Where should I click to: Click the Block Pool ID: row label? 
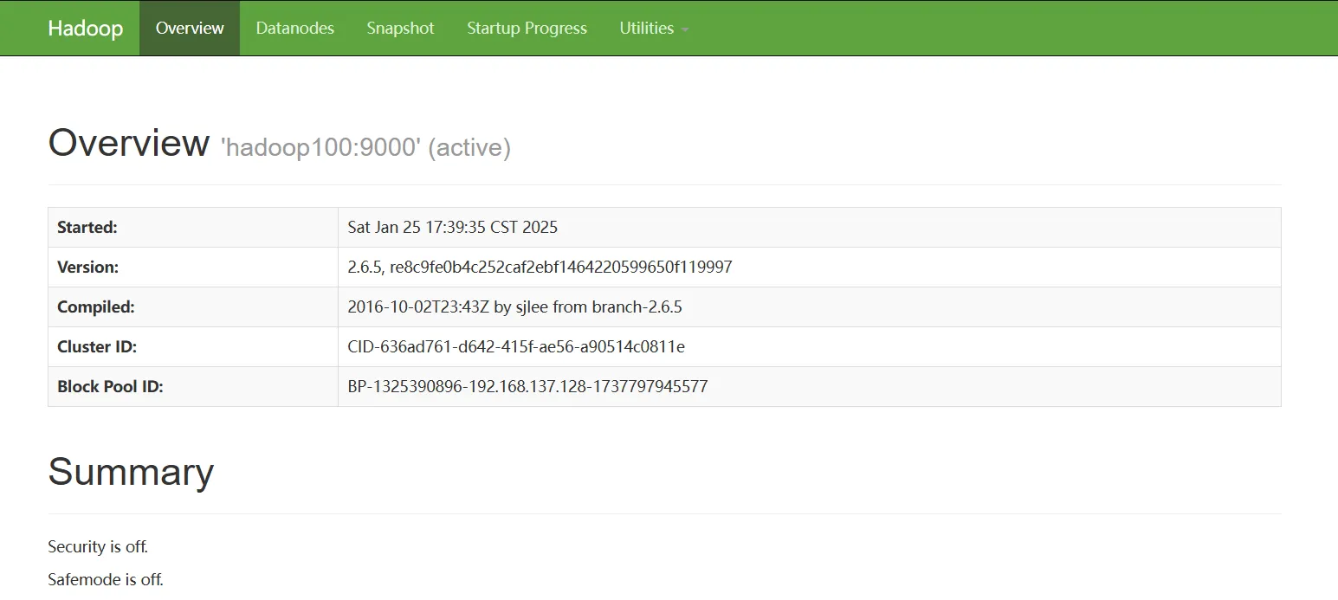(x=110, y=387)
